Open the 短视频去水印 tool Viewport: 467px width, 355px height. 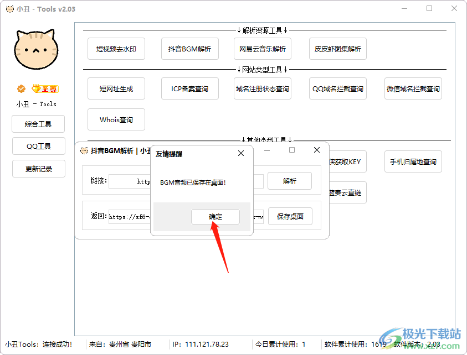[116, 49]
